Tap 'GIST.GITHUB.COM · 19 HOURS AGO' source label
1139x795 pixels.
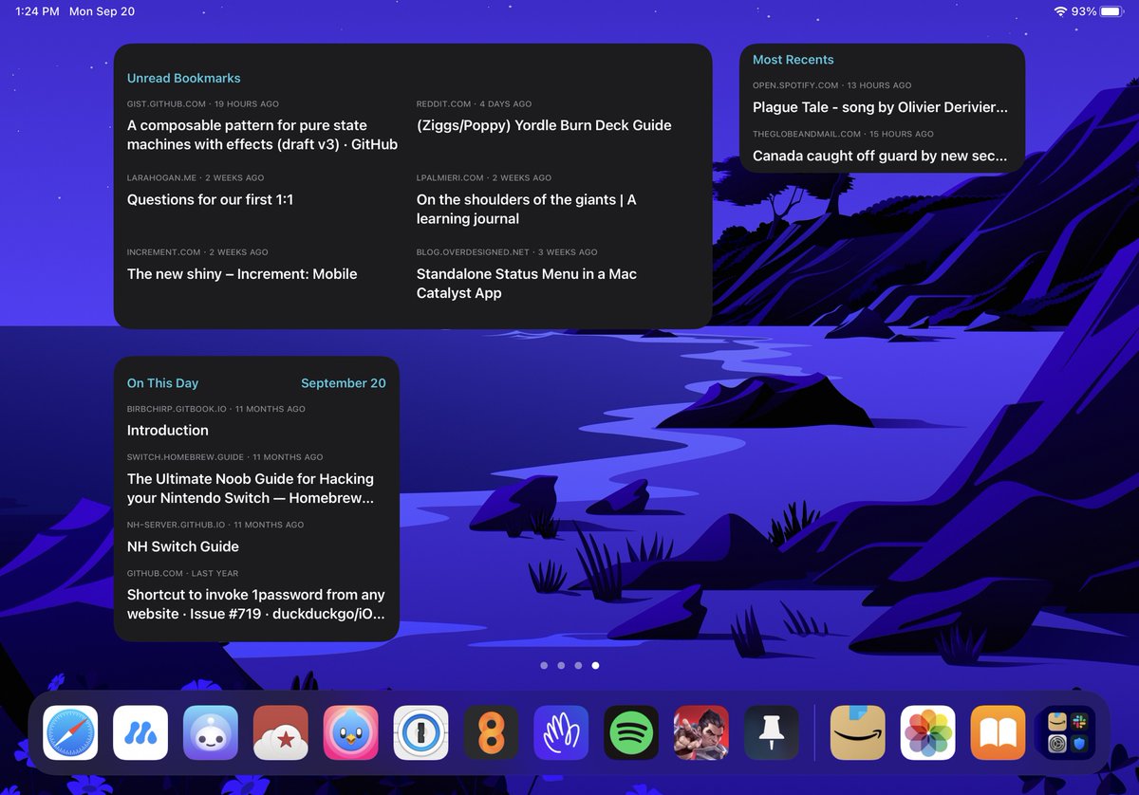point(203,103)
